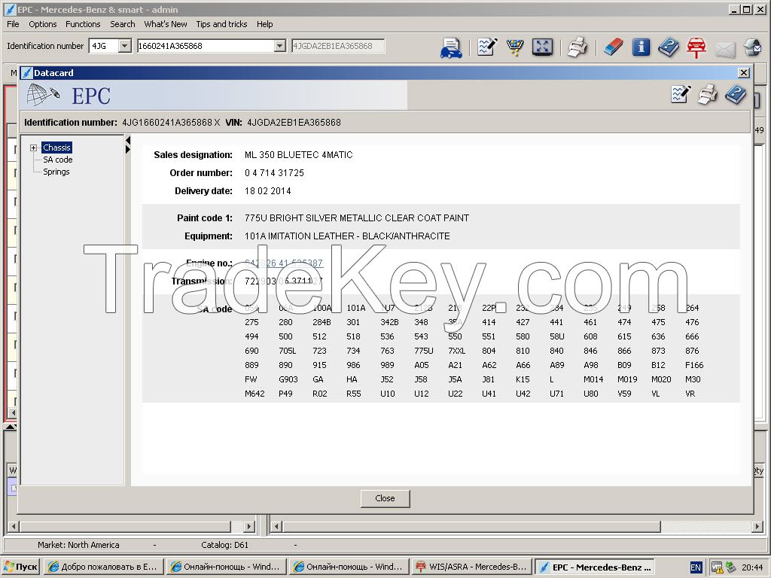Viewport: 771px width, 578px height.
Task: Open the Help menu
Action: pyautogui.click(x=264, y=24)
